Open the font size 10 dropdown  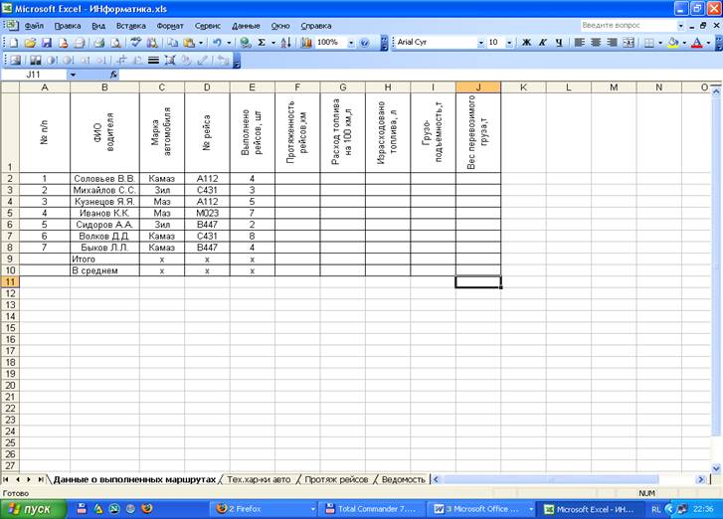(509, 43)
